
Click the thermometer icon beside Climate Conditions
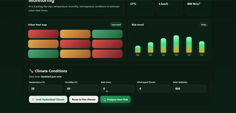31,71
